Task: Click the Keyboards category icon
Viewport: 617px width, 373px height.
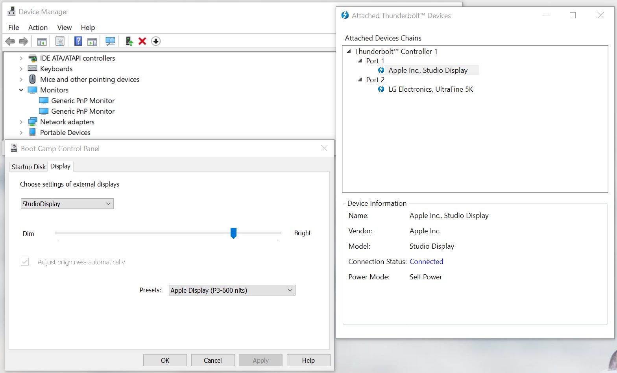Action: (33, 69)
